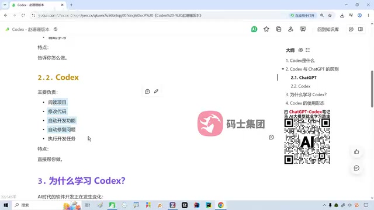The height and width of the screenshot is (210, 374).
Task: Start presentation mode from the header
Action: tap(303, 29)
